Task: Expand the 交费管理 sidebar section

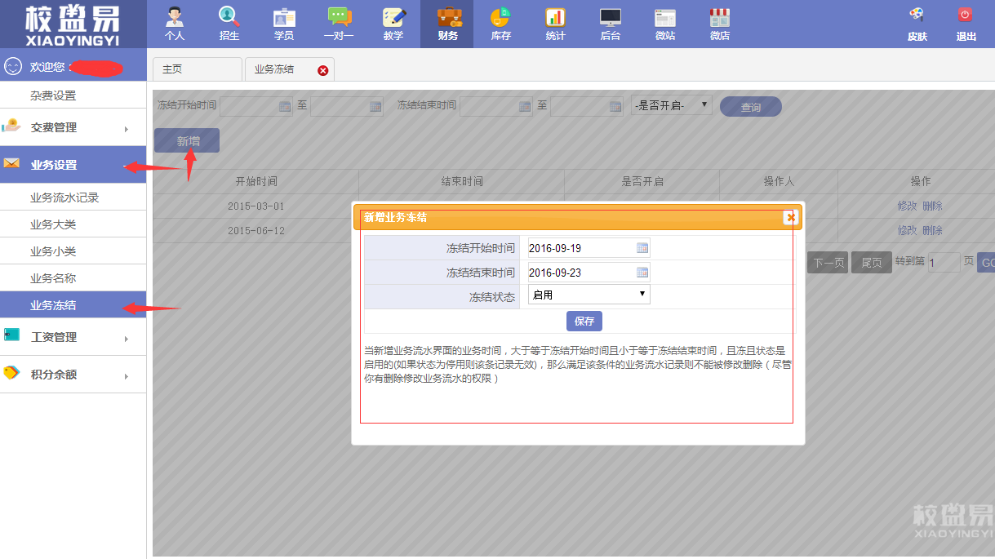Action: coord(73,127)
